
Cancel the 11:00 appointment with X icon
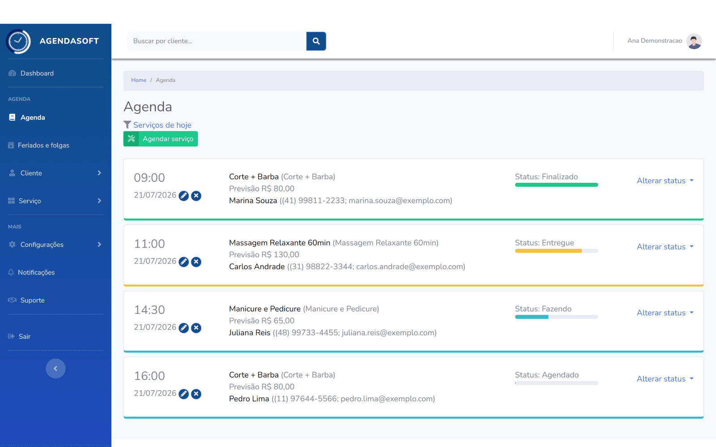coord(196,262)
